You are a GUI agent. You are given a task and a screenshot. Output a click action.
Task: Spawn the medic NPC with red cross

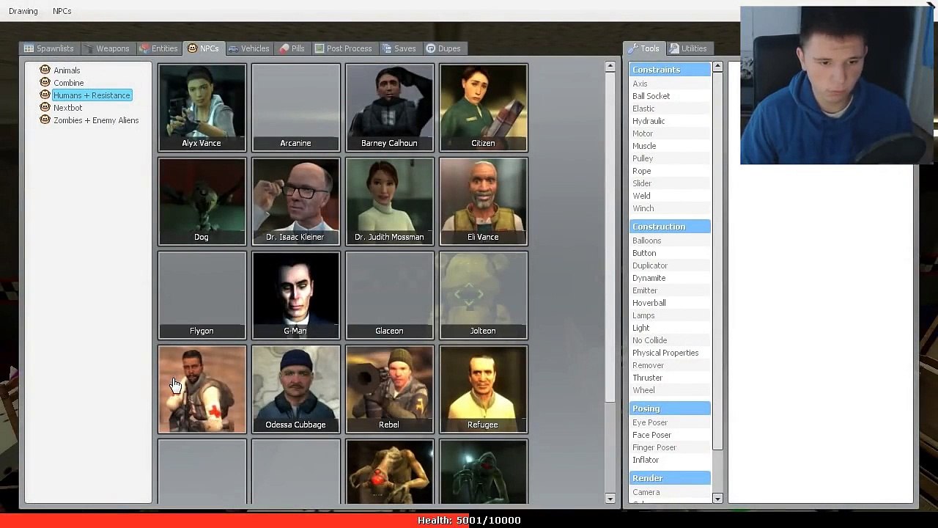coord(202,389)
